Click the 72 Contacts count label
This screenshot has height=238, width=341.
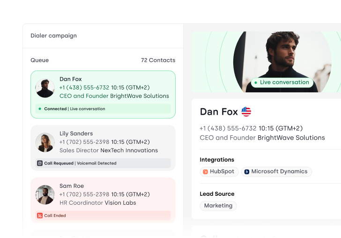(158, 60)
